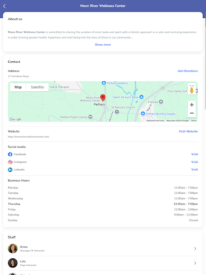Image resolution: width=206 pixels, height=275 pixels.
Task: Select the Pelham Public Library map marker
Action: tap(91, 117)
